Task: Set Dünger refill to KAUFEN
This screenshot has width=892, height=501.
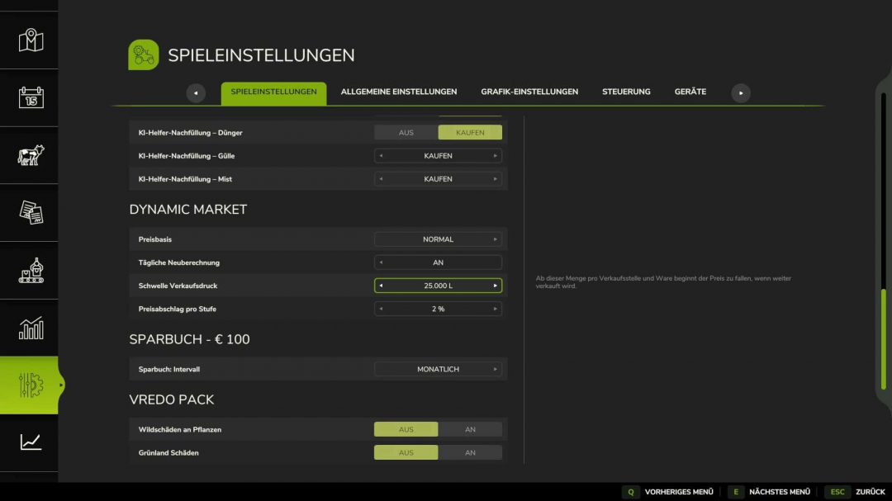Action: point(470,133)
